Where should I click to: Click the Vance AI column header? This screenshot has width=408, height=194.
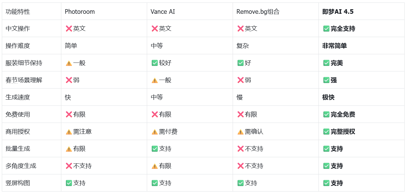tap(163, 12)
